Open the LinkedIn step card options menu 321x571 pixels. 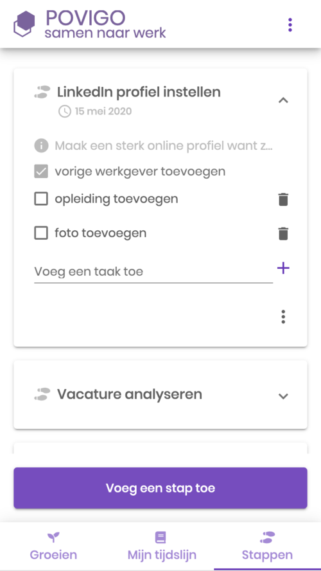pyautogui.click(x=283, y=317)
